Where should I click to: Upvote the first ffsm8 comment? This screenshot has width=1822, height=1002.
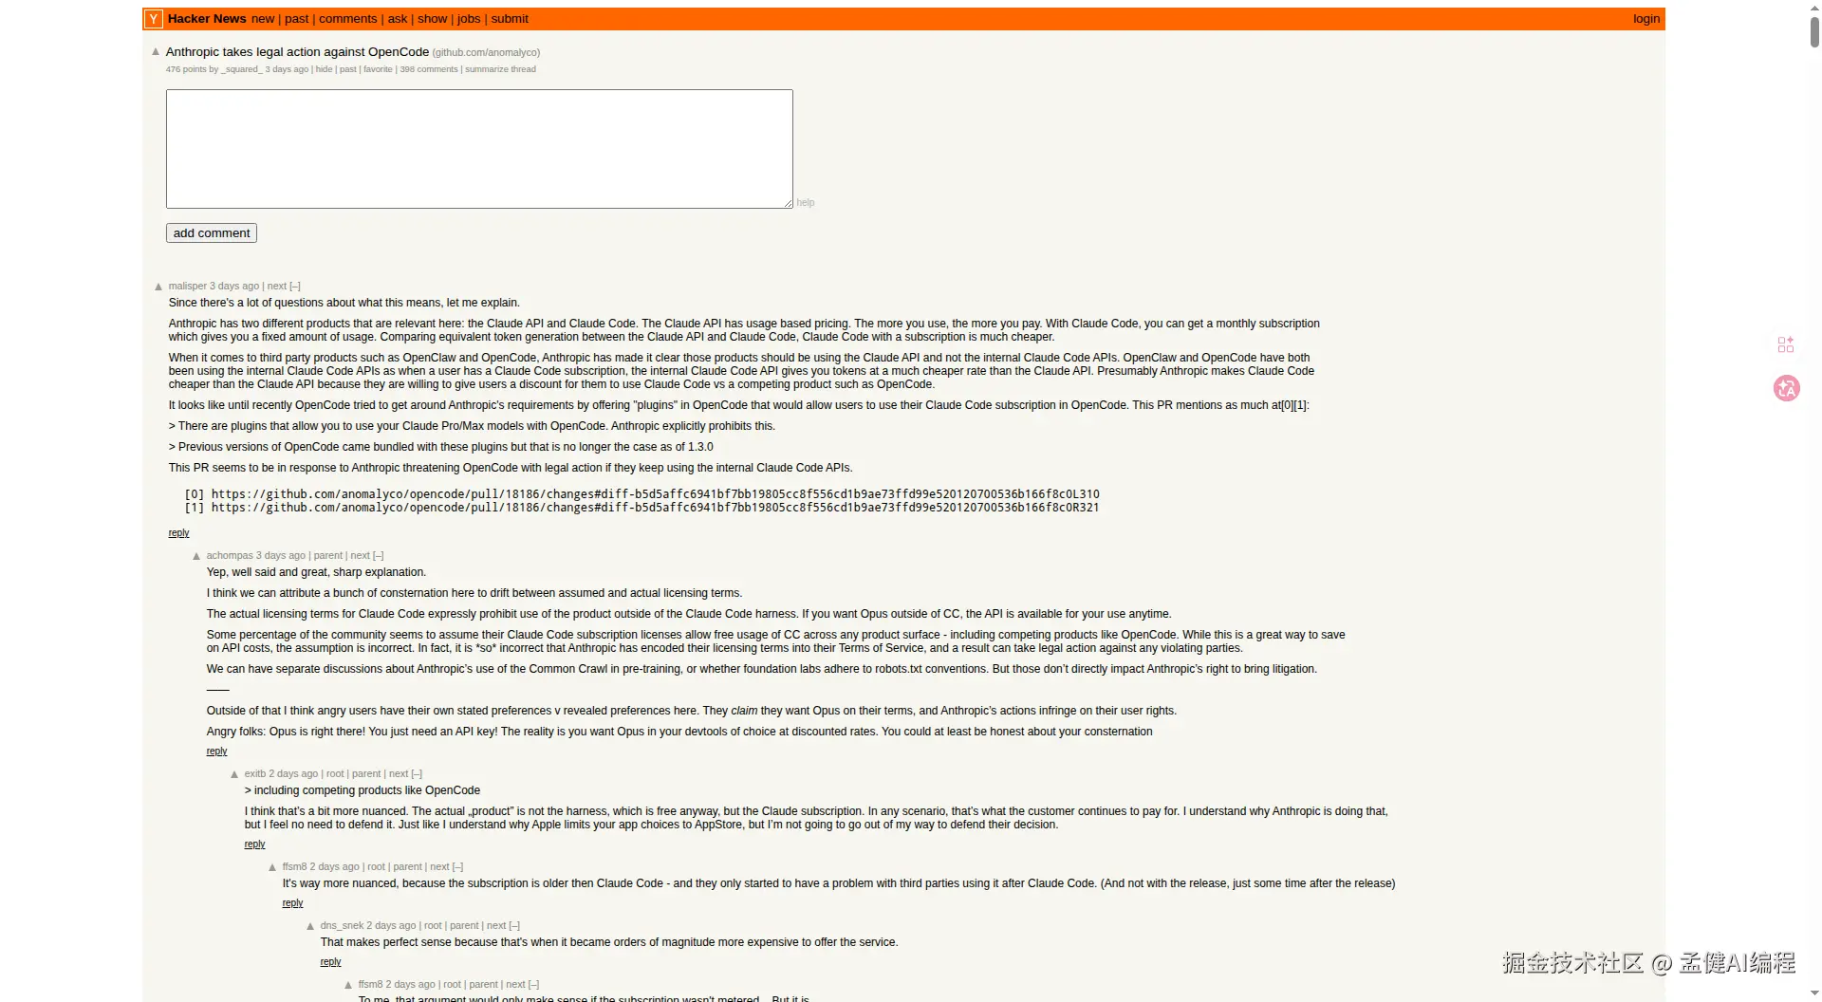pyautogui.click(x=272, y=867)
